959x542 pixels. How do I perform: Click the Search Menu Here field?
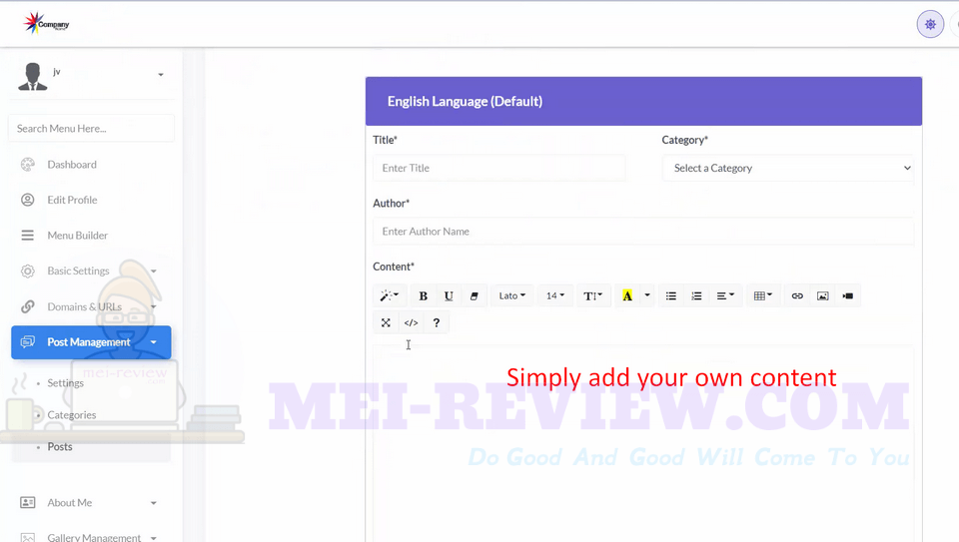click(x=91, y=129)
